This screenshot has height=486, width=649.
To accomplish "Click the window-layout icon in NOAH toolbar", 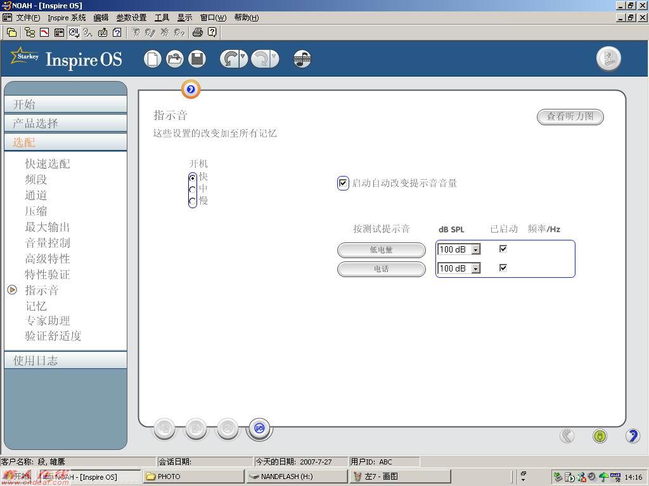I will point(59,32).
